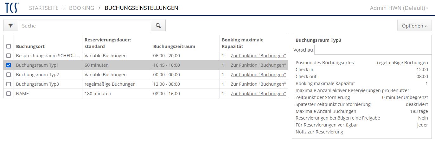Screen dimensions: 435x142
Task: Open the filter funnel icon
Action: pos(10,26)
